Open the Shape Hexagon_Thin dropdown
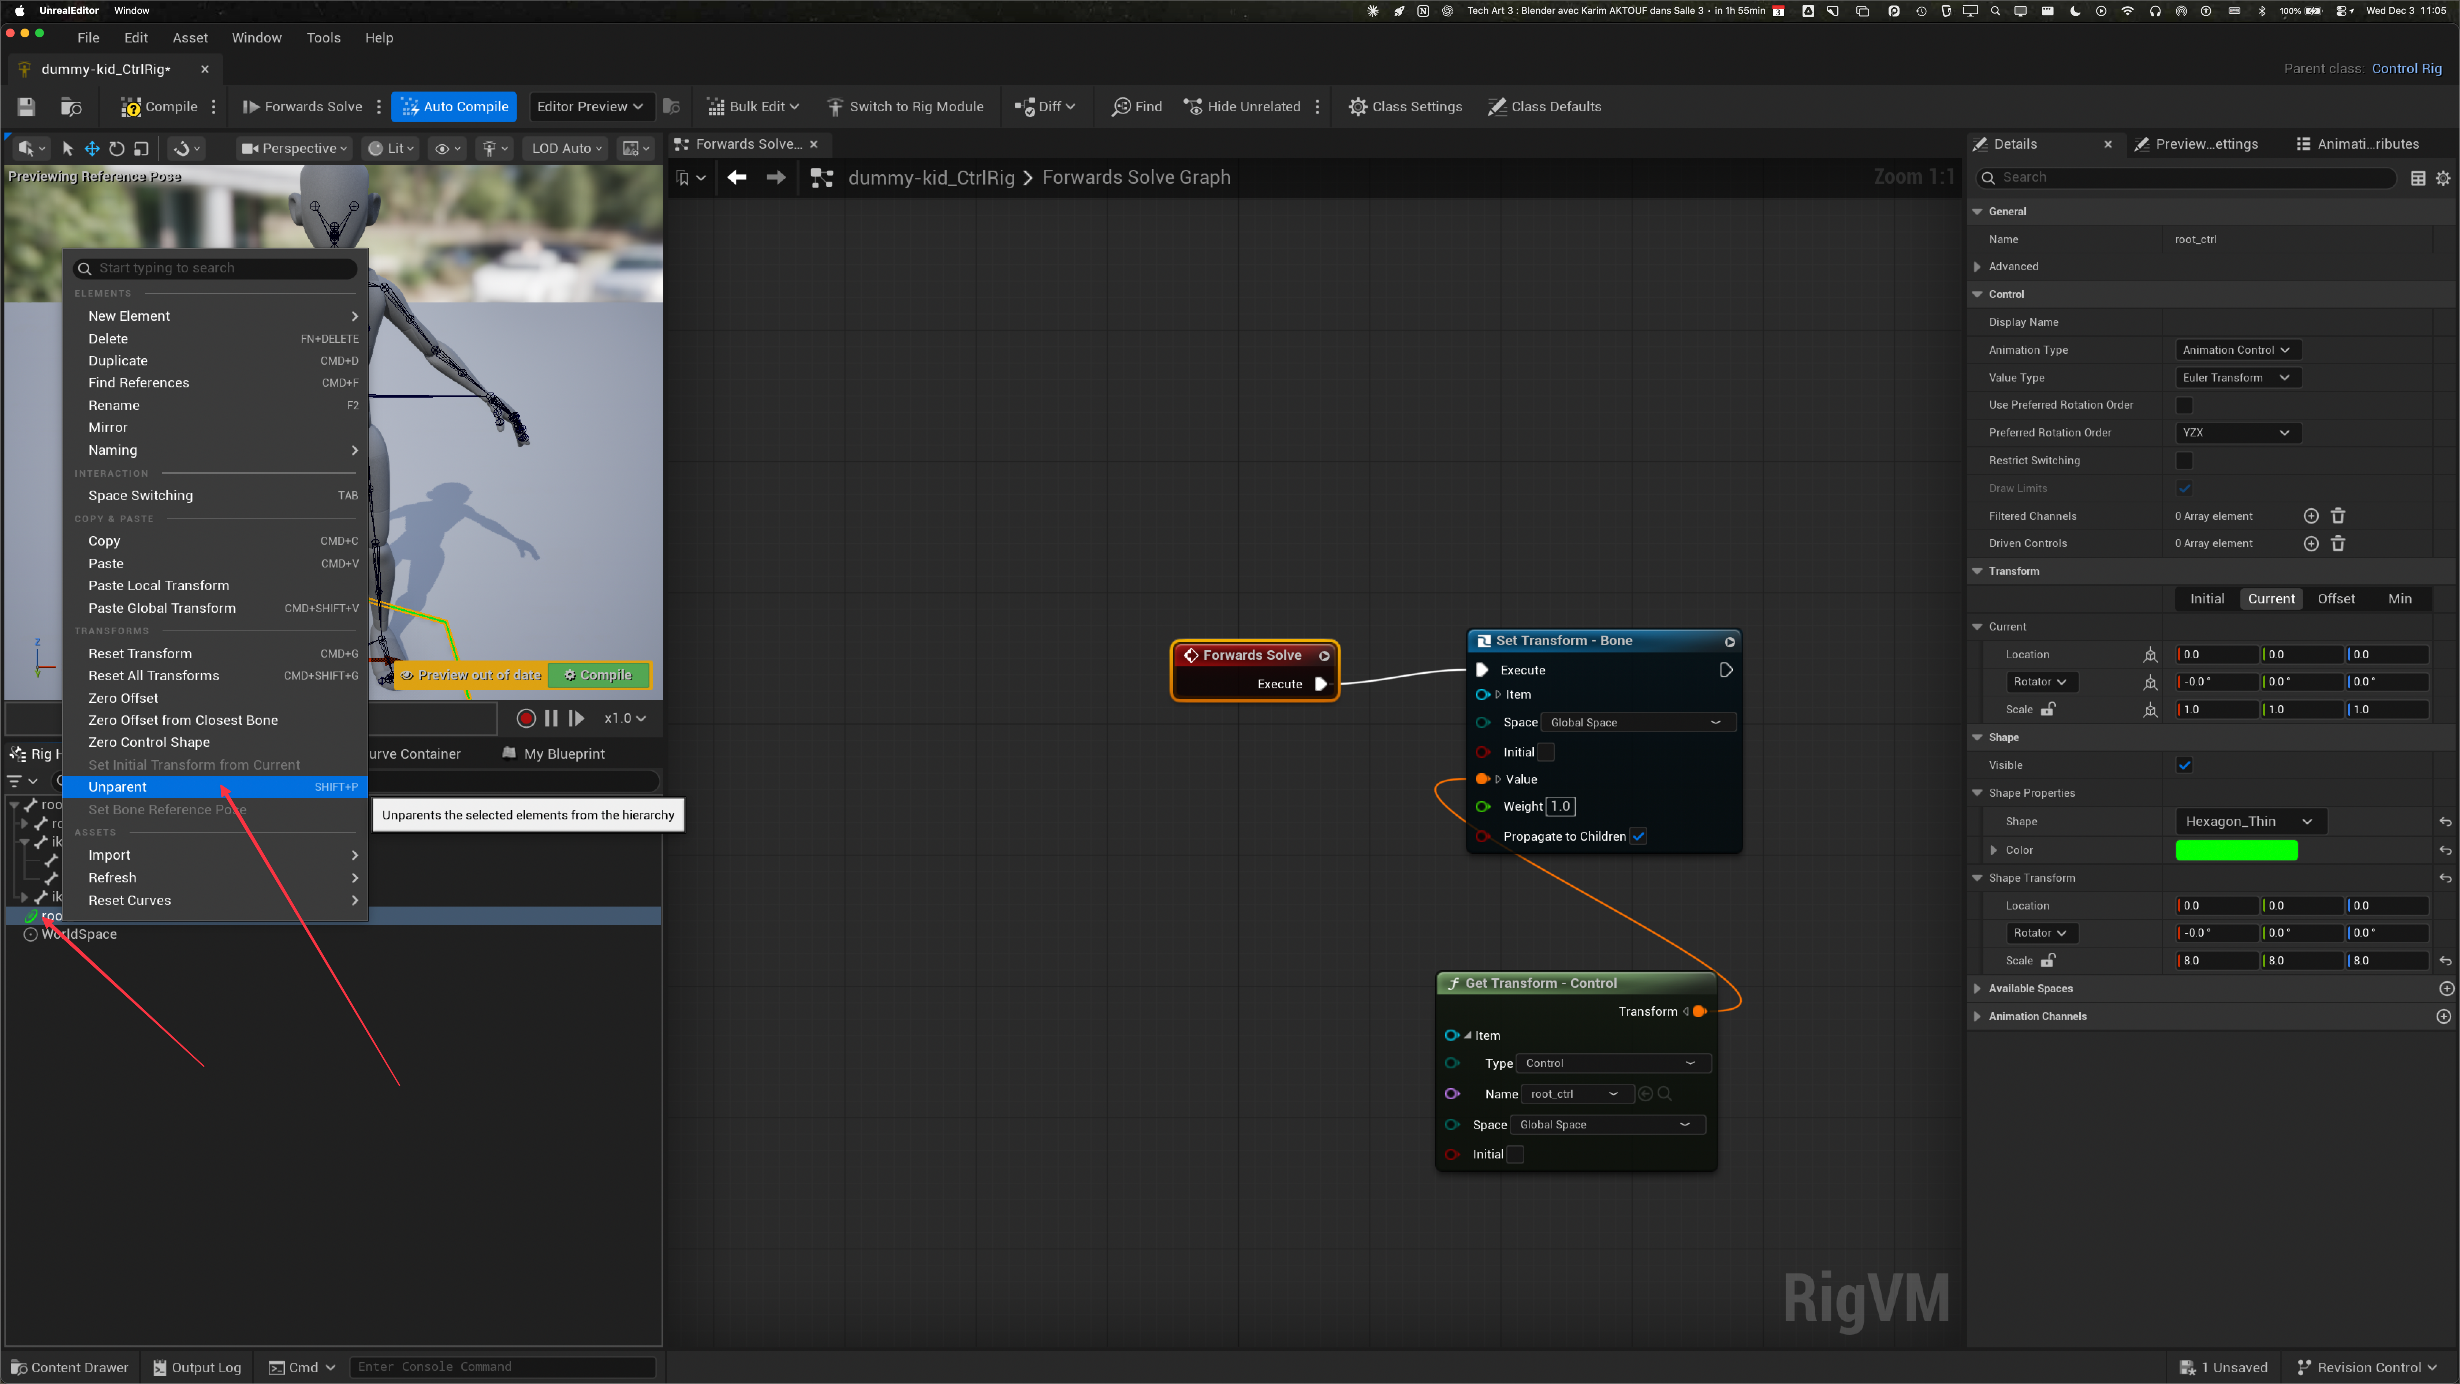 pyautogui.click(x=2251, y=821)
